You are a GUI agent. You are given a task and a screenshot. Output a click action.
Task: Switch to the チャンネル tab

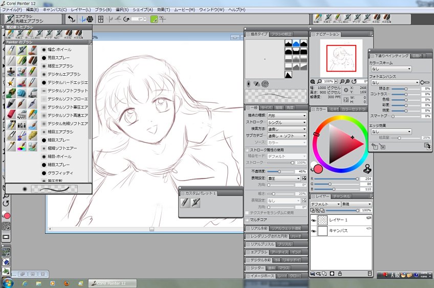(341, 196)
